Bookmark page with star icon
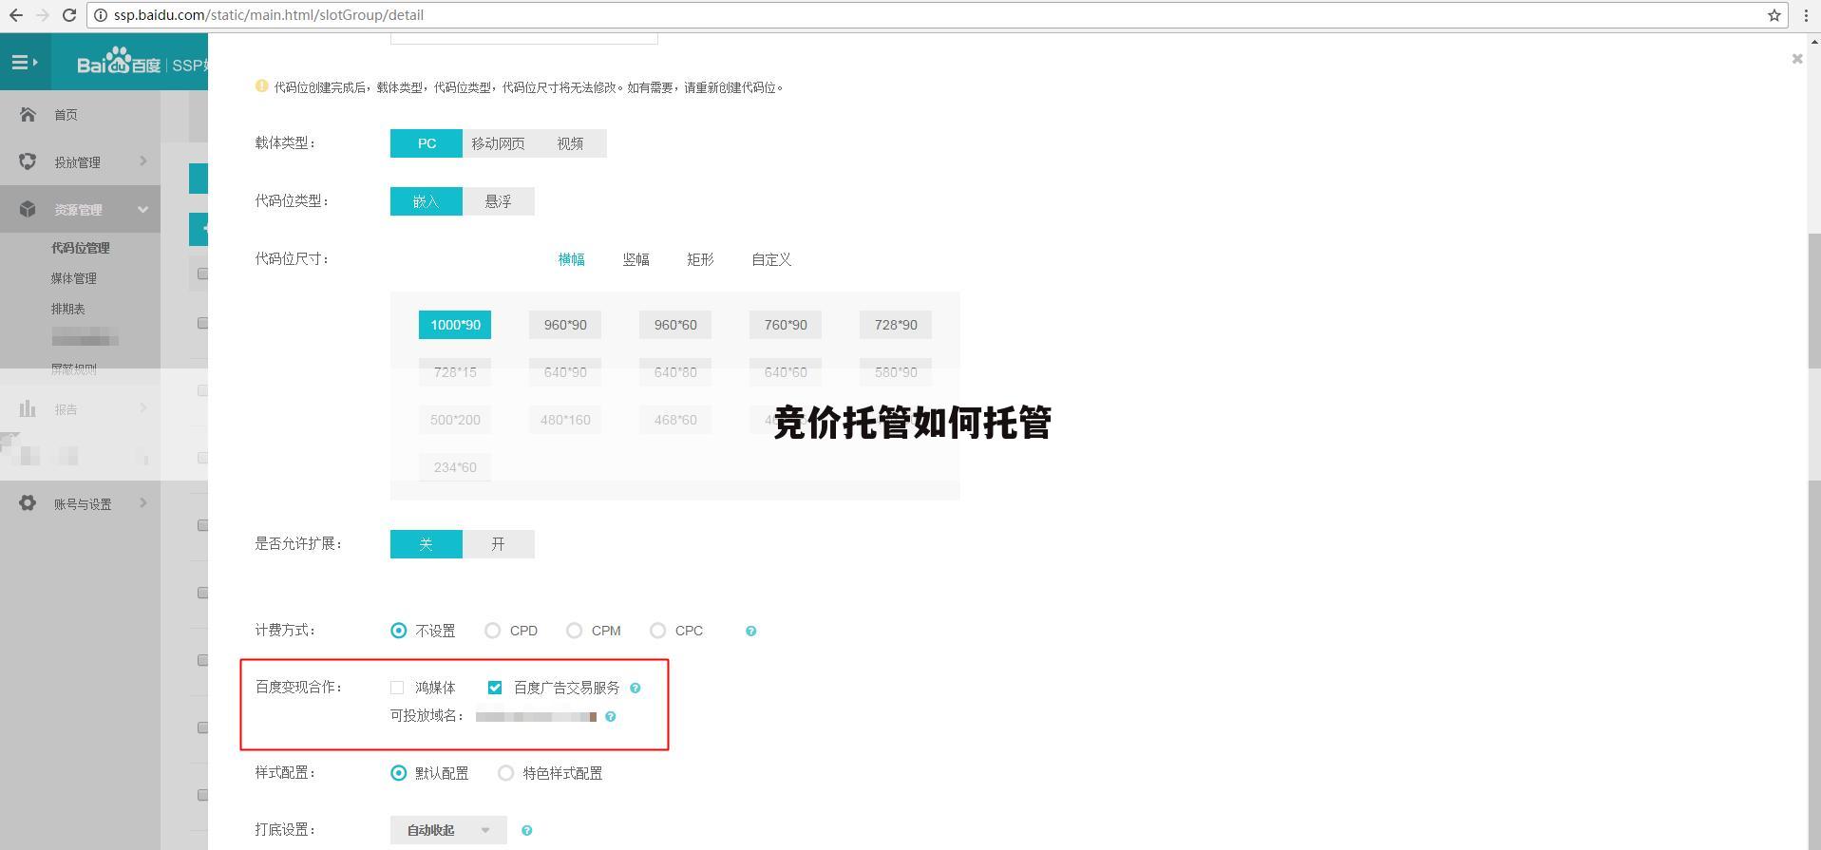 click(x=1774, y=15)
